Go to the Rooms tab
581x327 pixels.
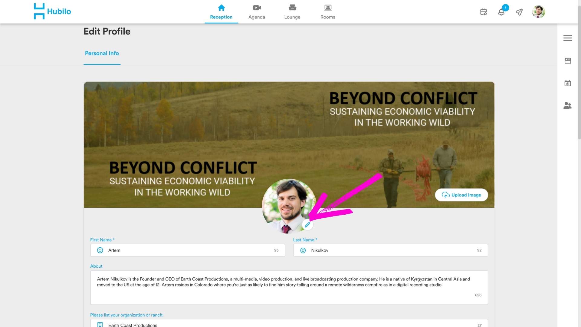pos(328,12)
